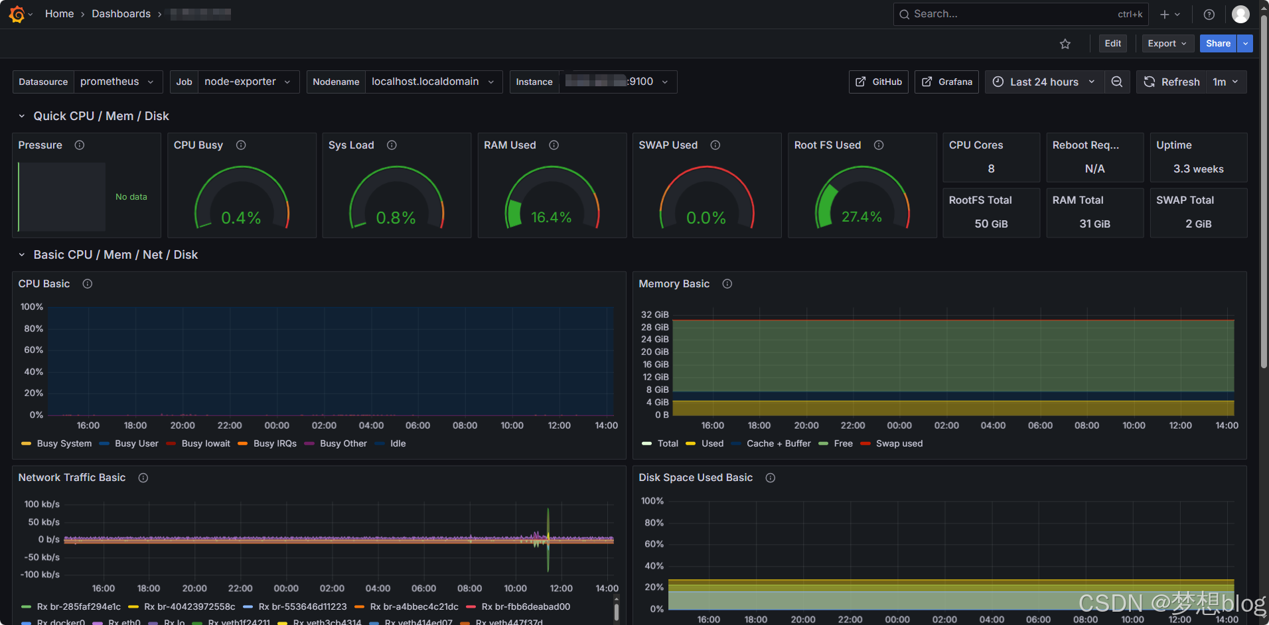Viewport: 1269px width, 625px height.
Task: Click the refresh dashboard icon
Action: [x=1150, y=82]
